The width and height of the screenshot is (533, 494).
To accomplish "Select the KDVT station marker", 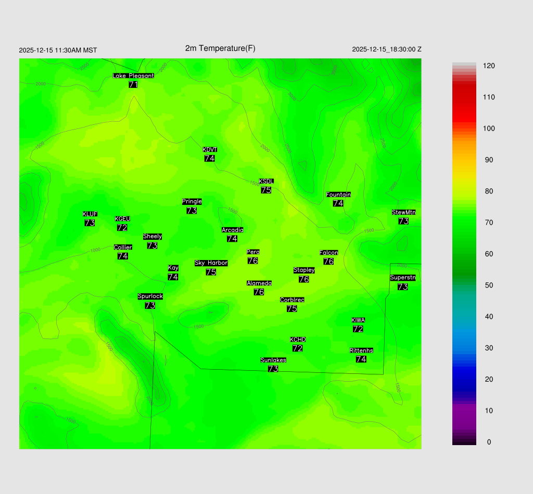I will (210, 150).
